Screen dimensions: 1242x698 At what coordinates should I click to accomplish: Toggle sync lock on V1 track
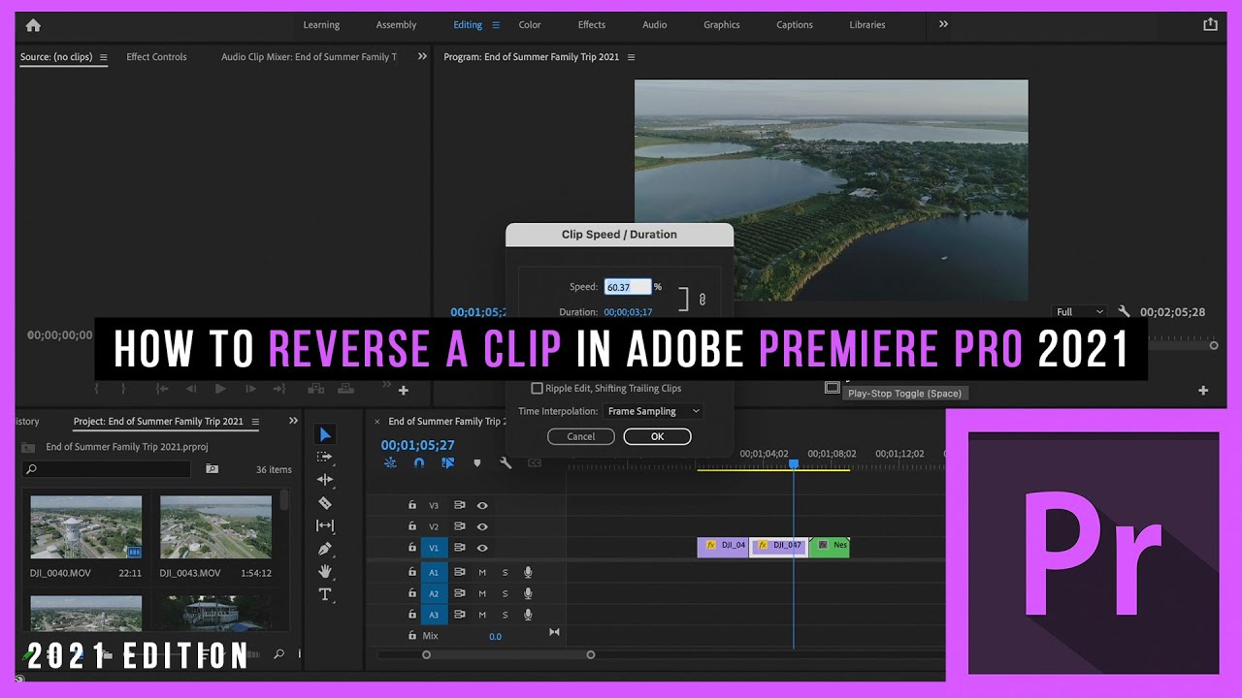(x=460, y=548)
